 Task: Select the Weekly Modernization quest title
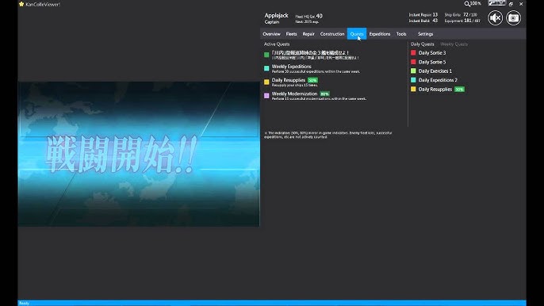coord(294,94)
